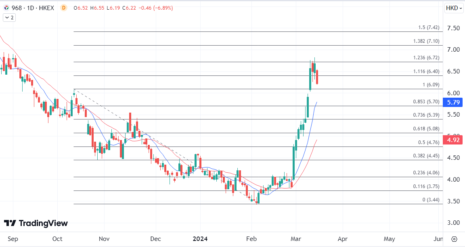Image resolution: width=465 pixels, height=247 pixels.
Task: Click the 2024 label on time axis
Action: tap(200, 239)
